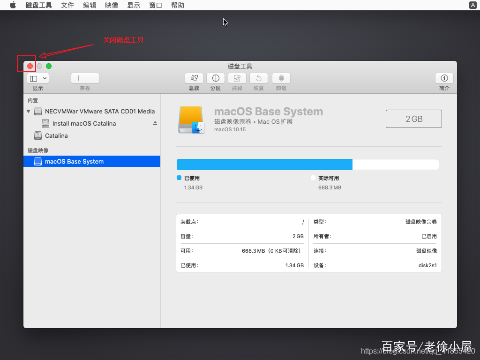Viewport: 480px width, 360px height.
Task: Click the 分区 partition icon
Action: (216, 78)
